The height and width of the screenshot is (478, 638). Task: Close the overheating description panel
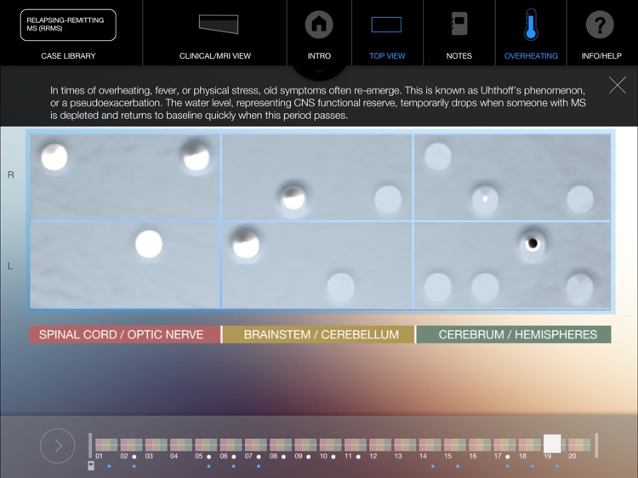618,84
